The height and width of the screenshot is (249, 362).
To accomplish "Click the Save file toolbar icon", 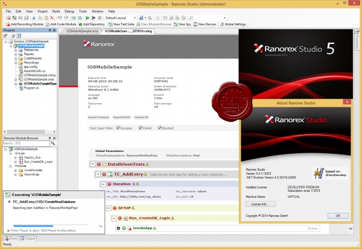I will [x=21, y=17].
